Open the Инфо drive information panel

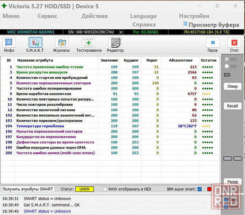click(9, 45)
